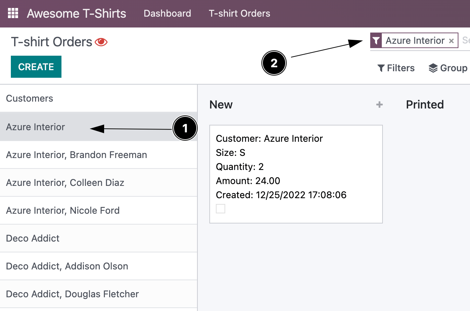This screenshot has height=311, width=470.
Task: Click the funnel icon inside the search facet
Action: 376,40
